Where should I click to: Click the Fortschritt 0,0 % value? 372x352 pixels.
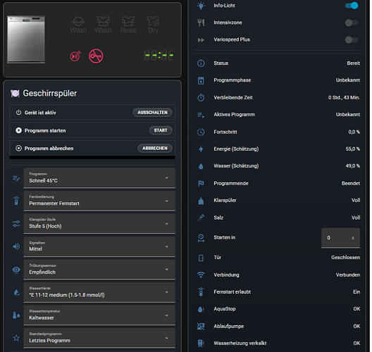tap(354, 132)
